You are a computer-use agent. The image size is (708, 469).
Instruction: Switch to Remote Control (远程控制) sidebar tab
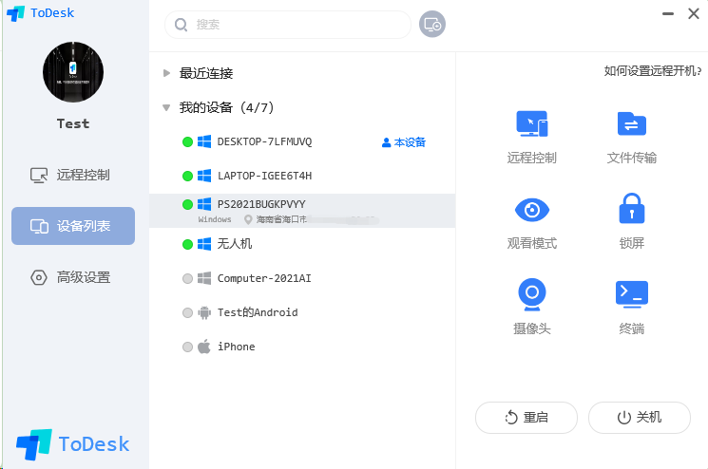pyautogui.click(x=73, y=175)
